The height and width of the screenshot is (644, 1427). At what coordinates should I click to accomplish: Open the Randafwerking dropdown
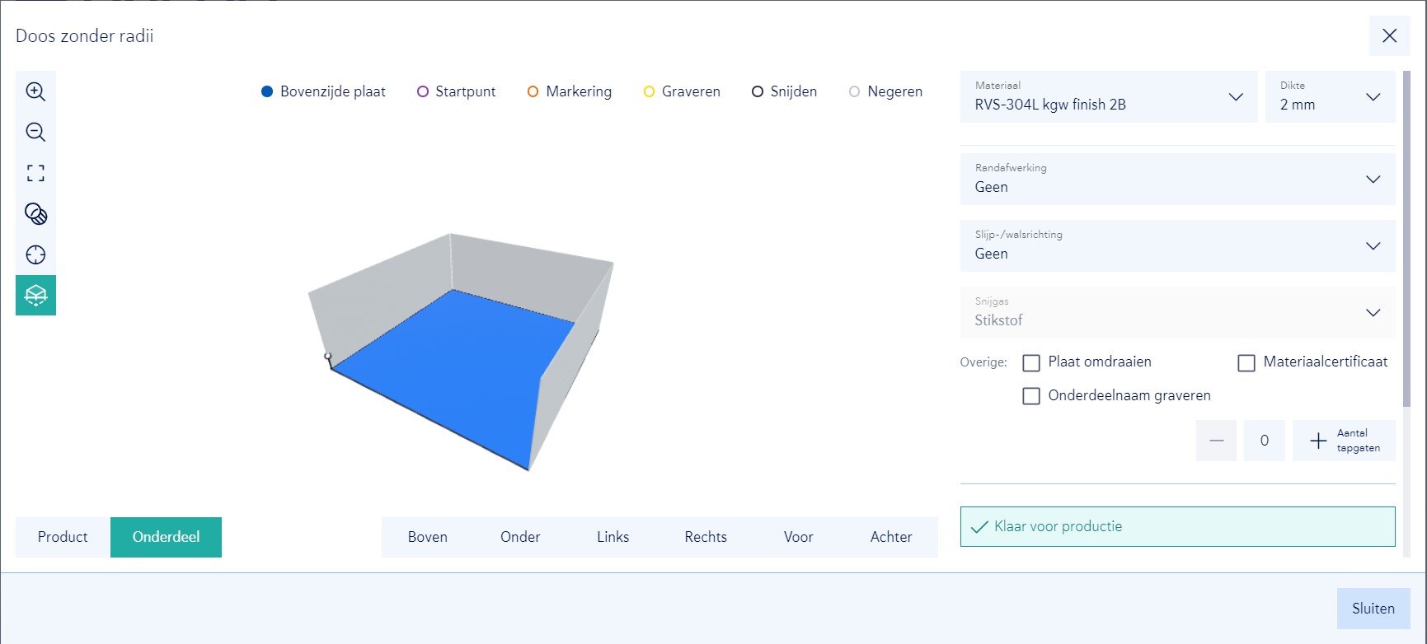point(1176,179)
